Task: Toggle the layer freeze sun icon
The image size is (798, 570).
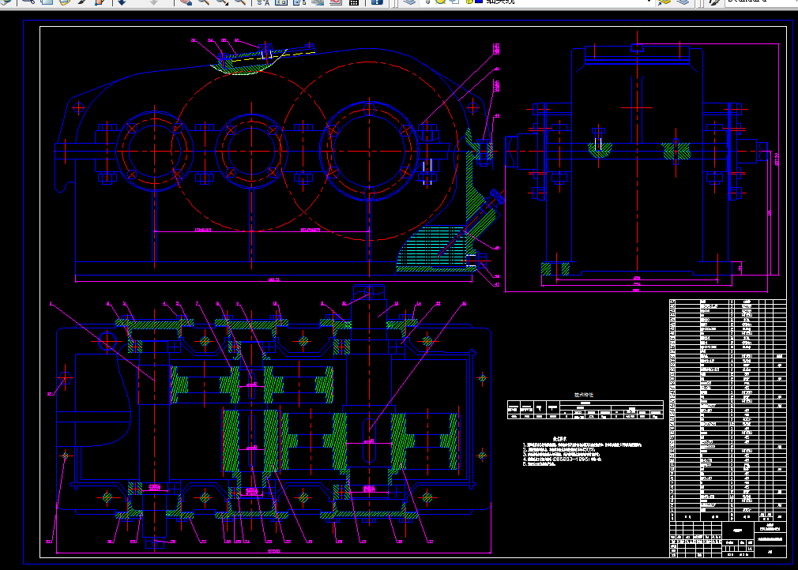Action: click(440, 2)
